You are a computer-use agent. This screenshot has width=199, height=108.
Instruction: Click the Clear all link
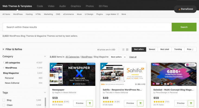[x=133, y=57]
